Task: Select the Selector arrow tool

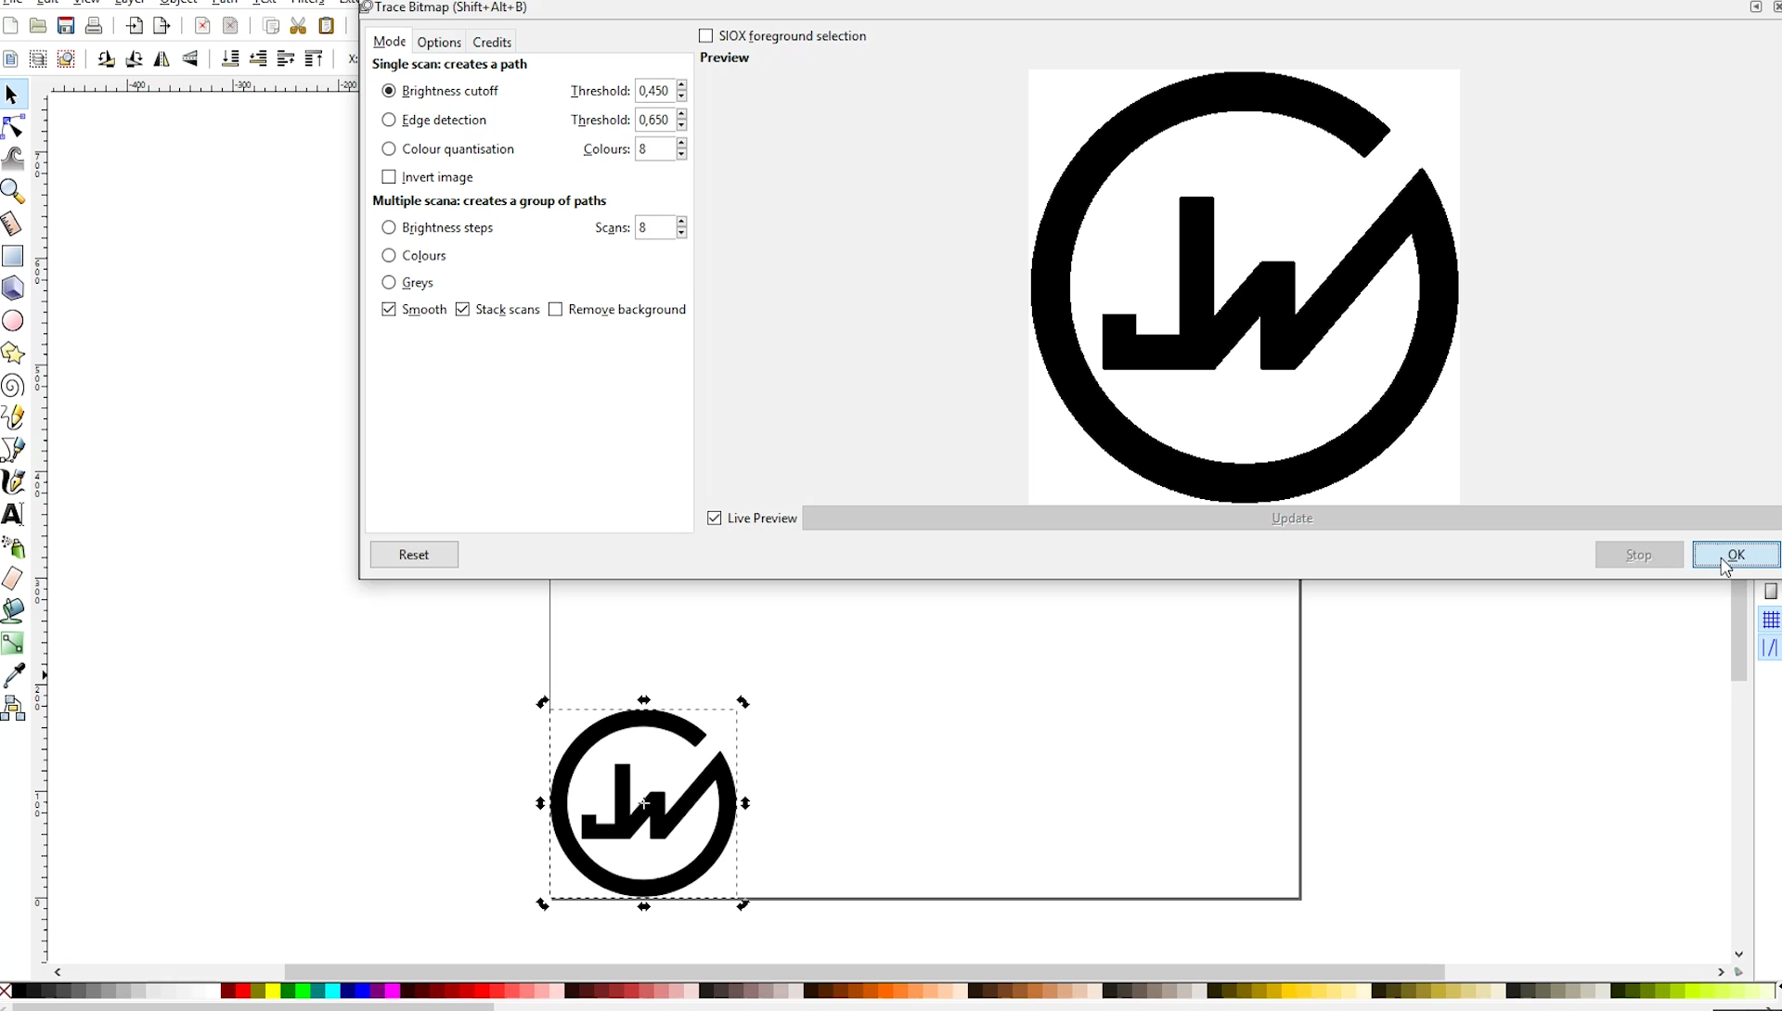Action: [x=15, y=94]
